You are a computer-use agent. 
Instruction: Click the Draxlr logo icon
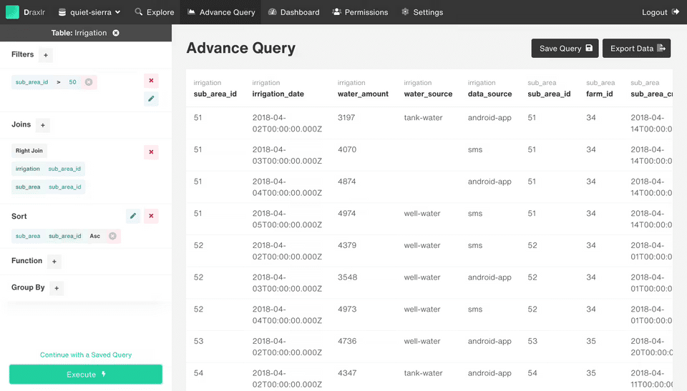(x=12, y=12)
